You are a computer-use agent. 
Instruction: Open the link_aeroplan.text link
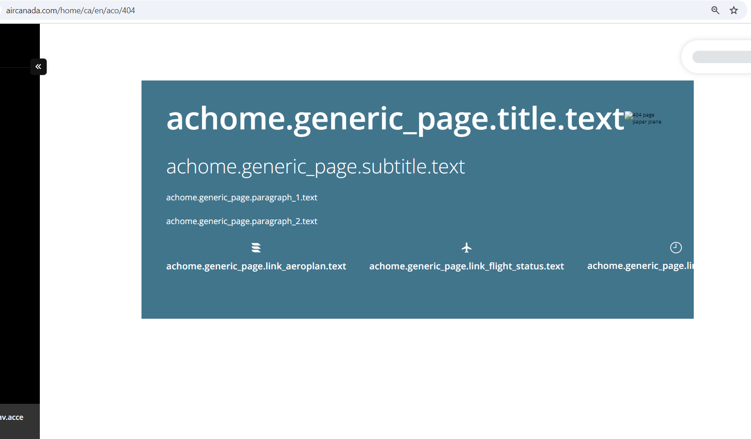coord(256,266)
